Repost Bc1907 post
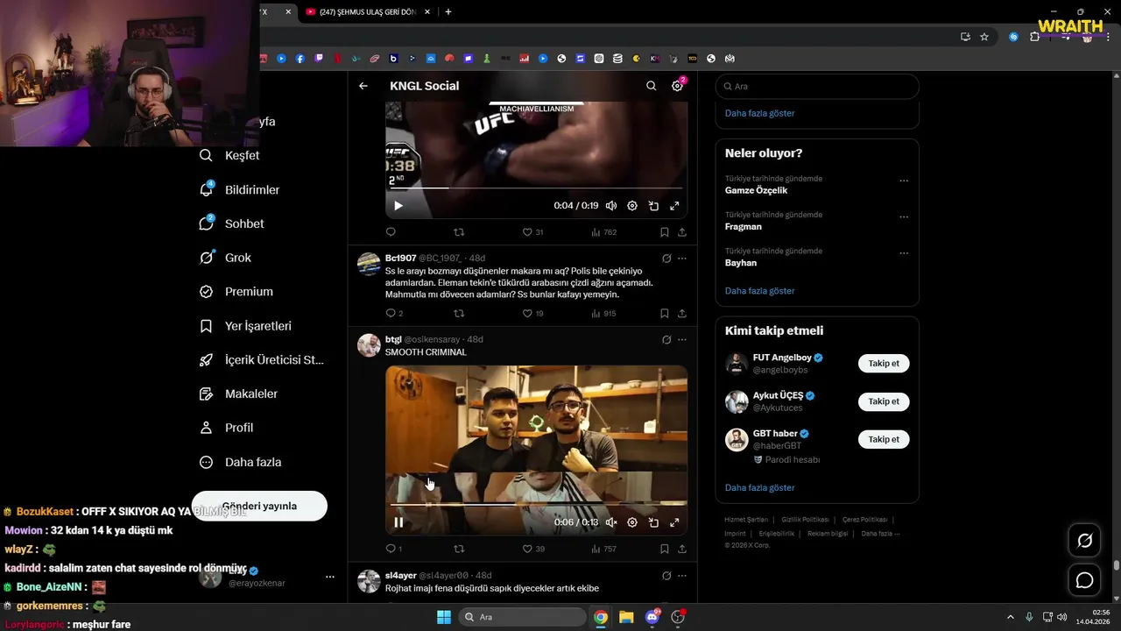This screenshot has width=1121, height=631. tap(458, 314)
